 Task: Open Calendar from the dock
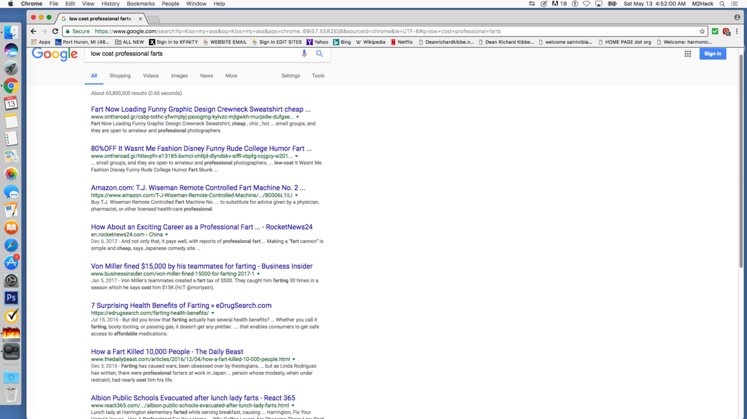[11, 104]
